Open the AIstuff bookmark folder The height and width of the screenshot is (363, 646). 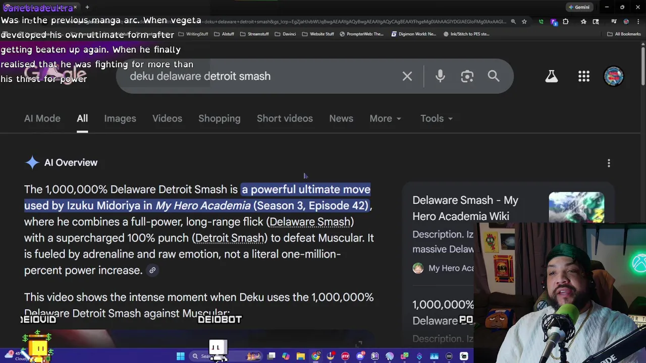click(224, 34)
